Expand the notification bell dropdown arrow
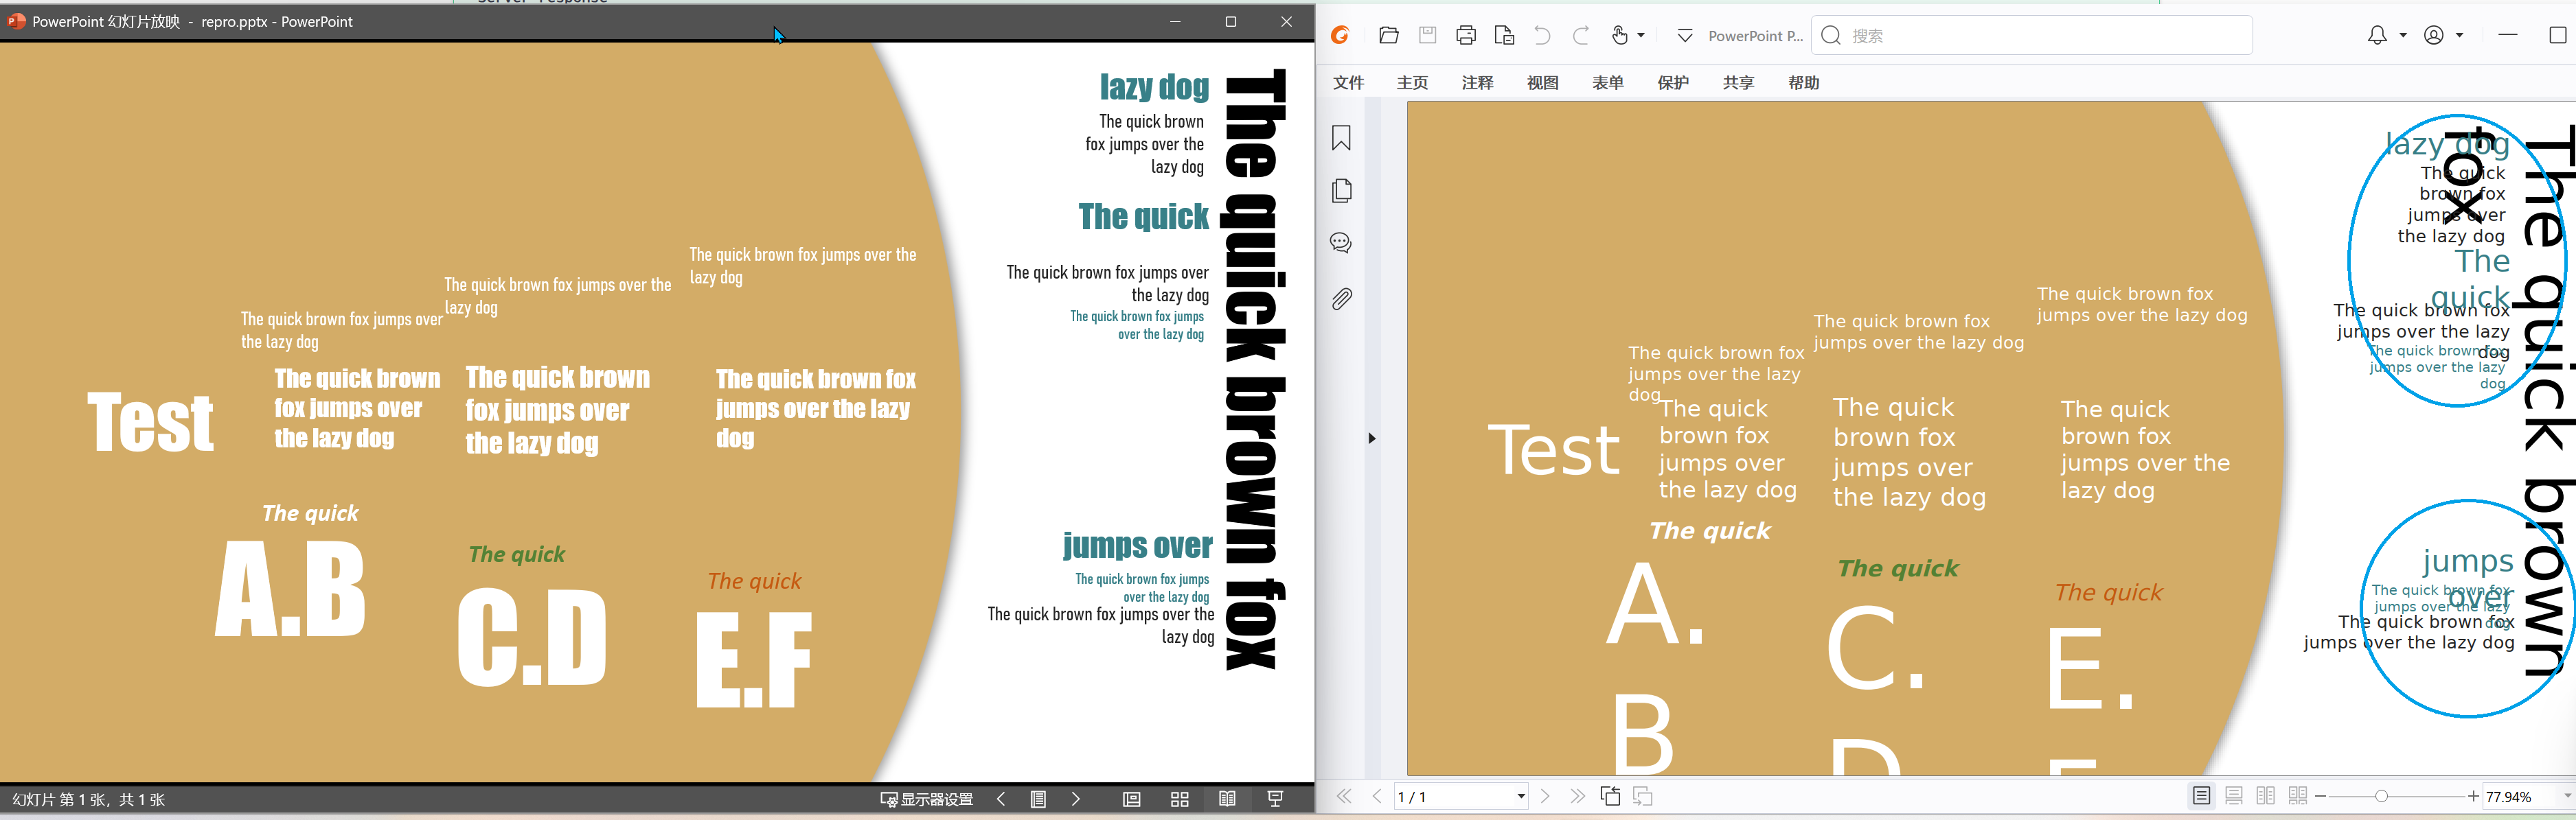The image size is (2576, 820). coord(2403,36)
